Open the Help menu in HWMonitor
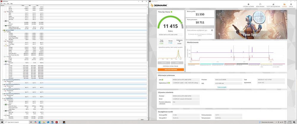 (11, 4)
